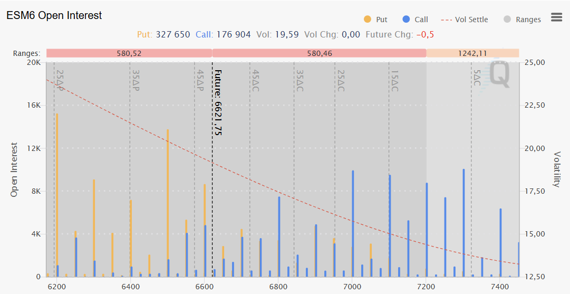The height and width of the screenshot is (294, 570).
Task: Select the 580,46 range bar
Action: click(x=319, y=53)
